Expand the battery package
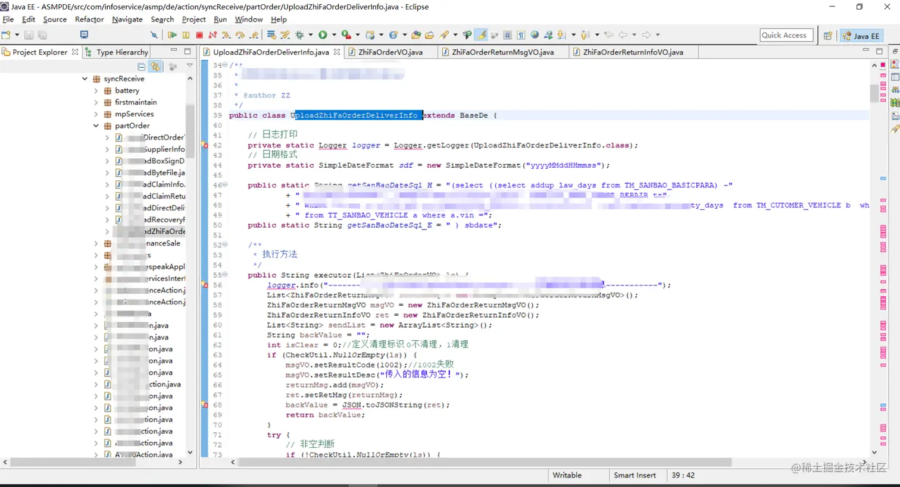Image resolution: width=900 pixels, height=487 pixels. click(96, 90)
